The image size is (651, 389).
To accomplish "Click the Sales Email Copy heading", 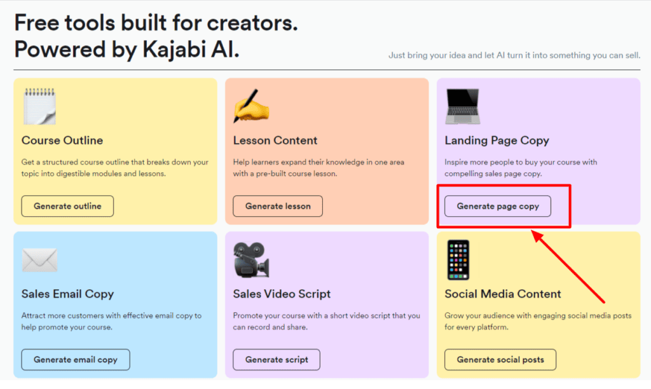I will click(x=67, y=294).
